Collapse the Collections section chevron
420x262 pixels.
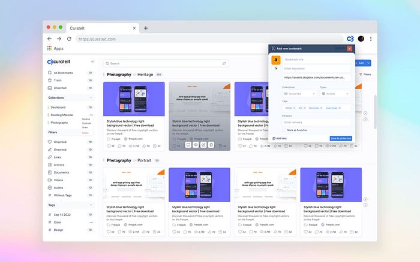pos(91,98)
